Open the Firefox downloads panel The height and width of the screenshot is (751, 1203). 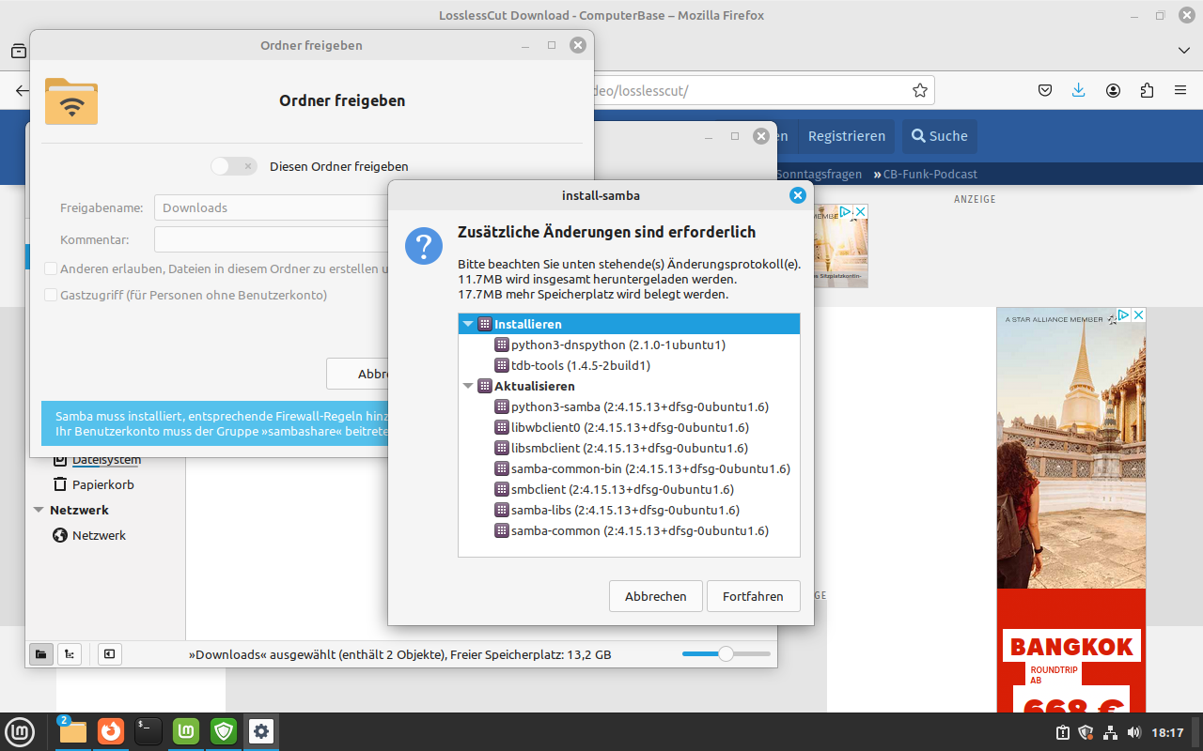(1079, 90)
